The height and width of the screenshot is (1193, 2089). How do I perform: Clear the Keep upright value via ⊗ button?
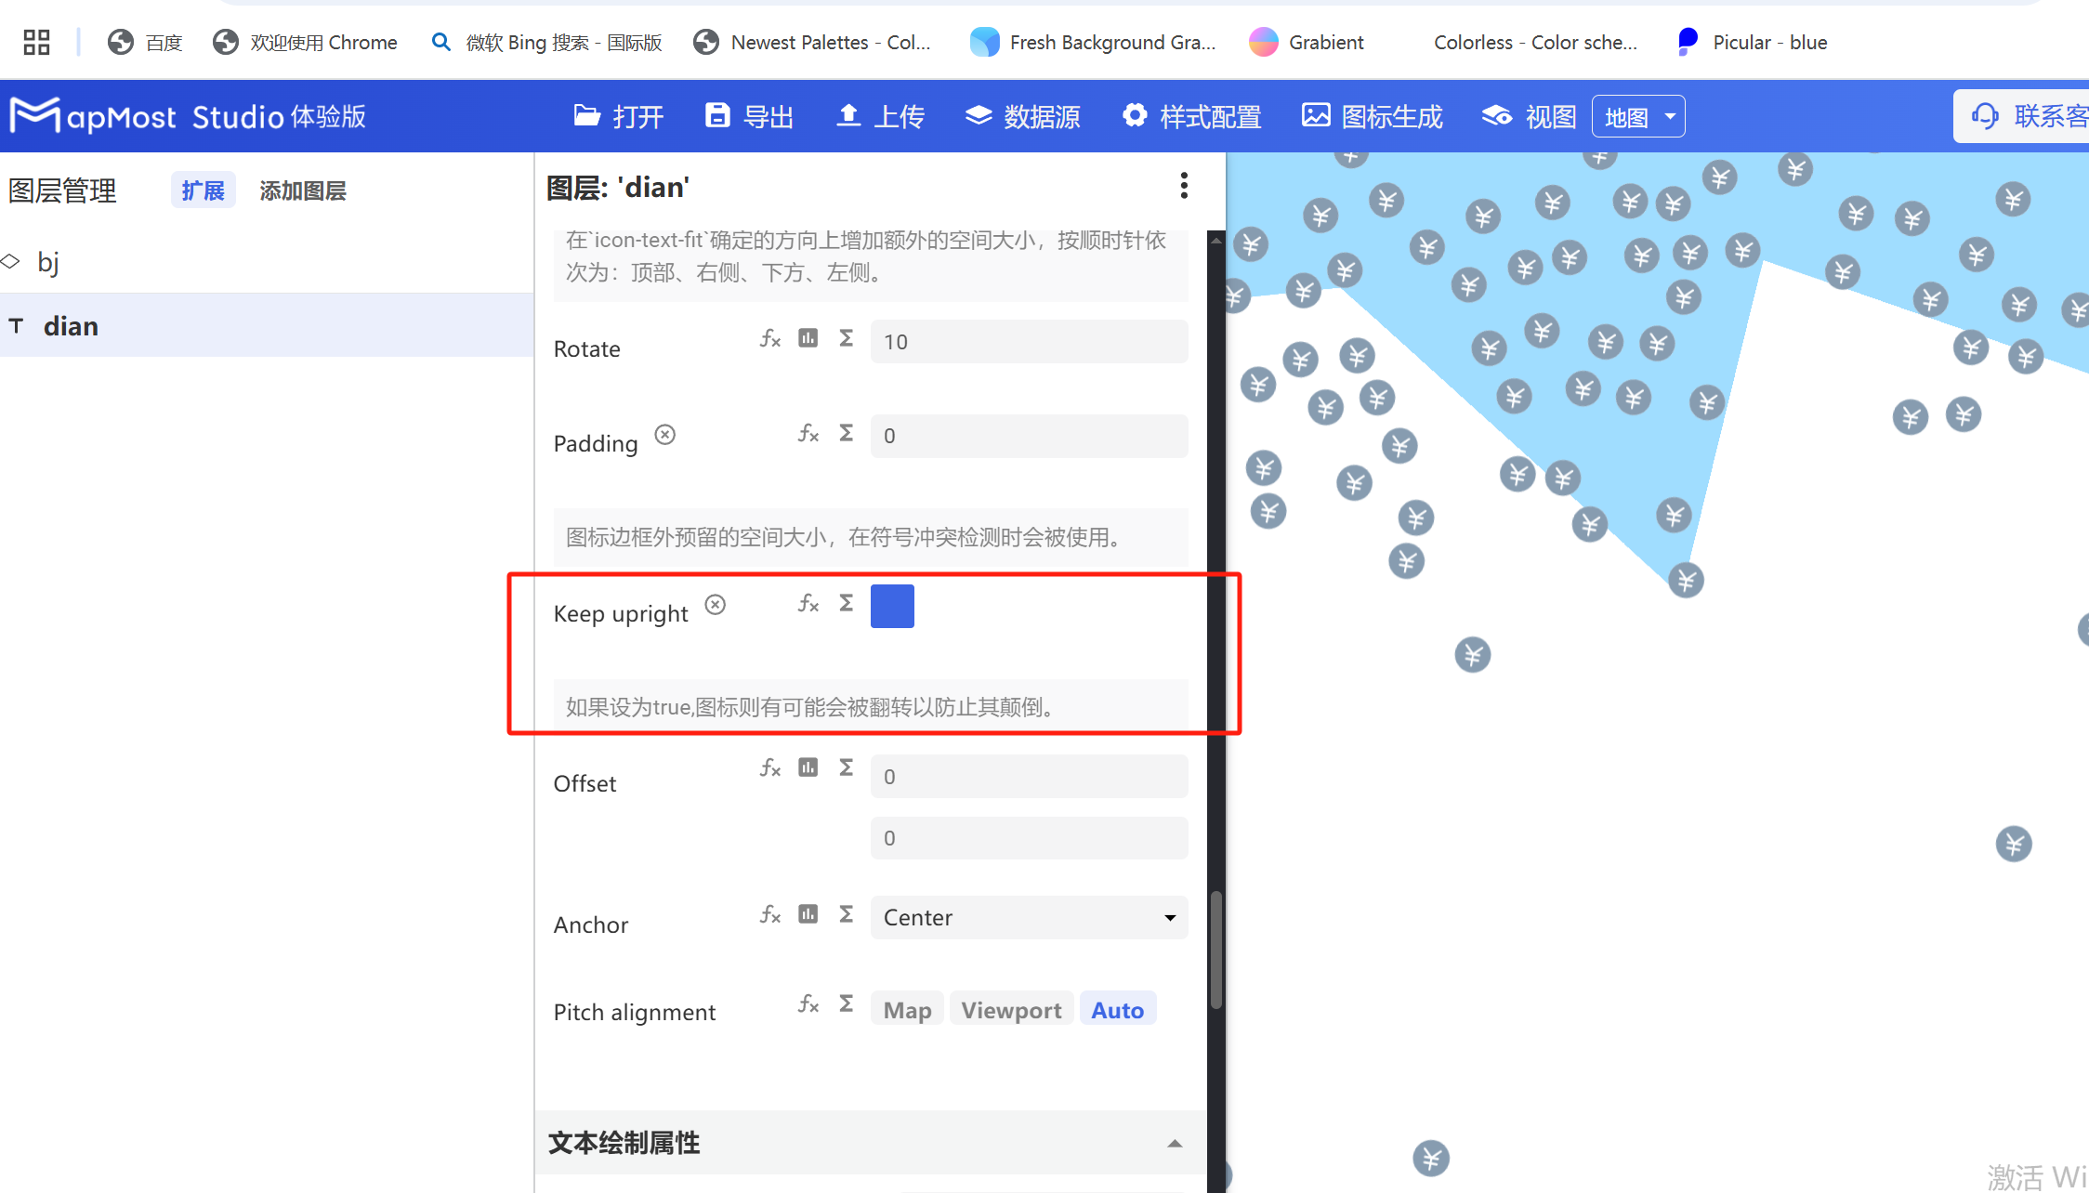pos(715,604)
